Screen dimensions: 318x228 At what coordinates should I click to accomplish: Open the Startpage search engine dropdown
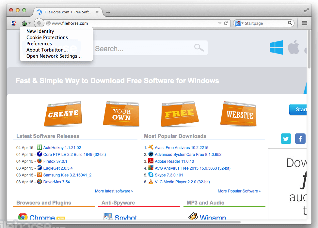(239, 23)
